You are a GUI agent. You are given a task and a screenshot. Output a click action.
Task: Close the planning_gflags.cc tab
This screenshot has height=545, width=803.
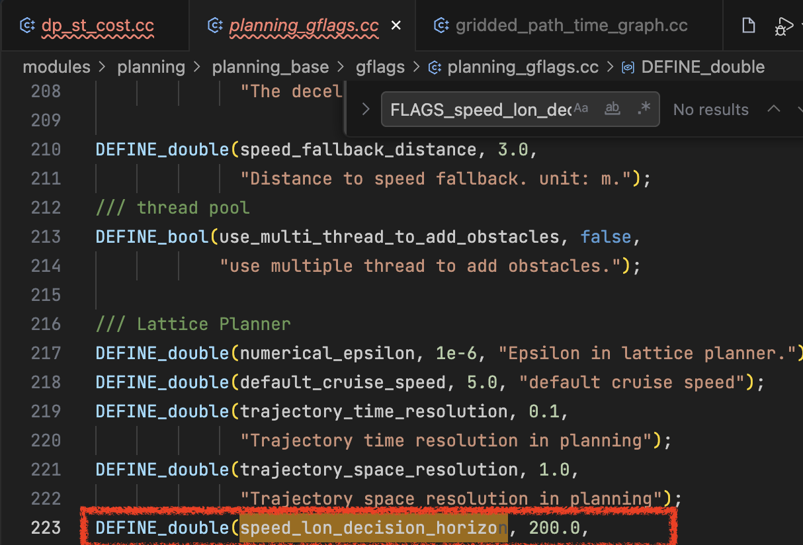tap(396, 26)
